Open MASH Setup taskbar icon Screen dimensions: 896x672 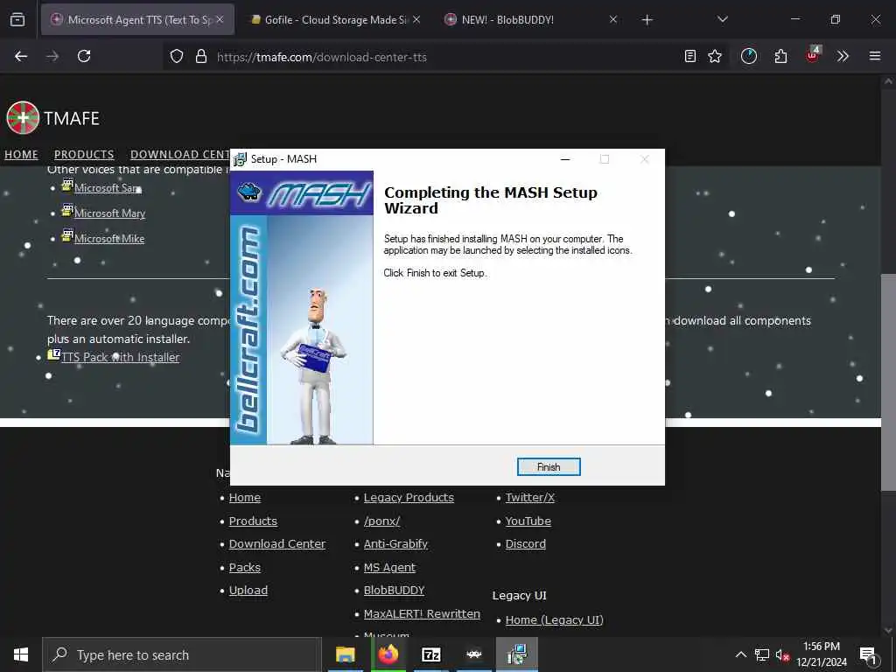516,654
